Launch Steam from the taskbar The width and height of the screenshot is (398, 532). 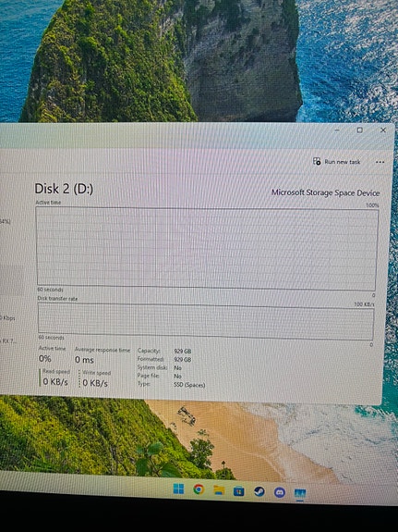[x=259, y=491]
